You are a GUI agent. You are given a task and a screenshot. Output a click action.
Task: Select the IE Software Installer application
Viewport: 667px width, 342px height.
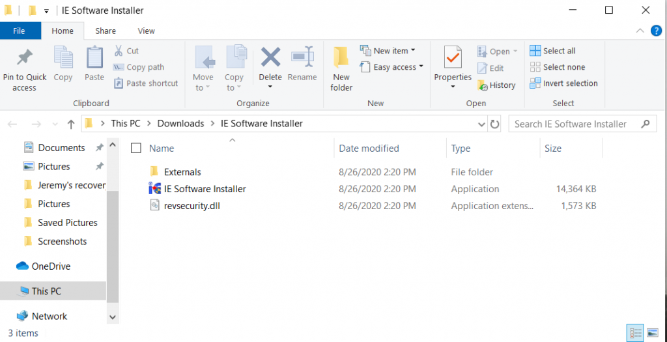pyautogui.click(x=205, y=189)
